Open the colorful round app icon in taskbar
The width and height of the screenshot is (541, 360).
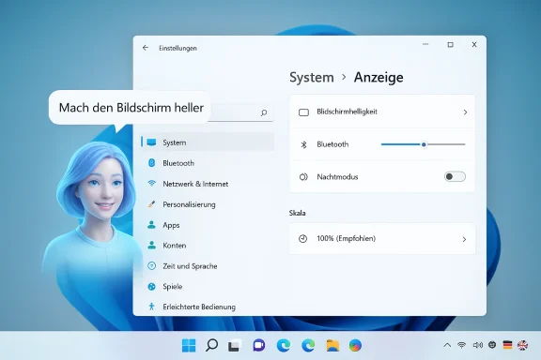tap(355, 345)
